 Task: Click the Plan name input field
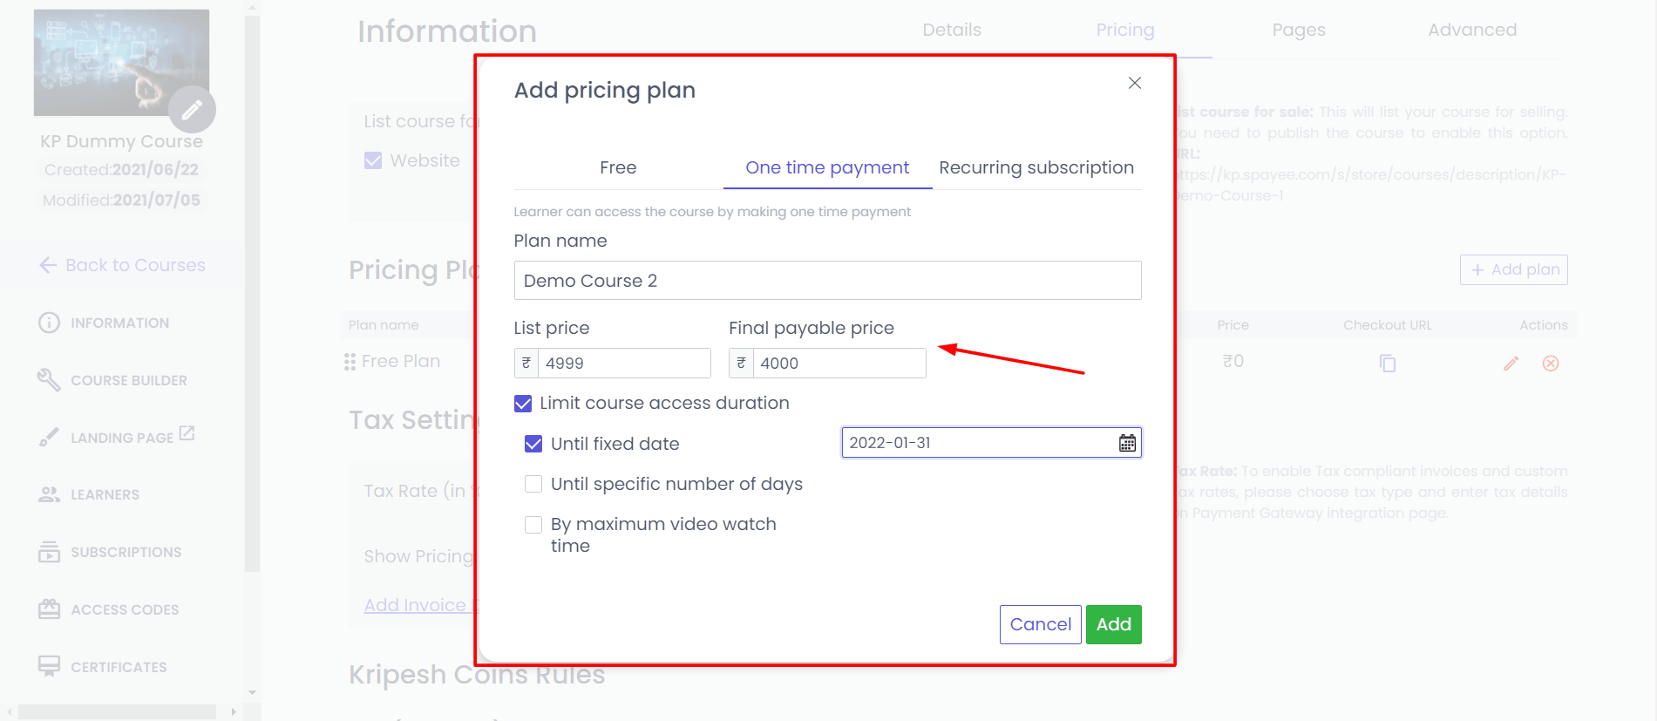(x=827, y=281)
